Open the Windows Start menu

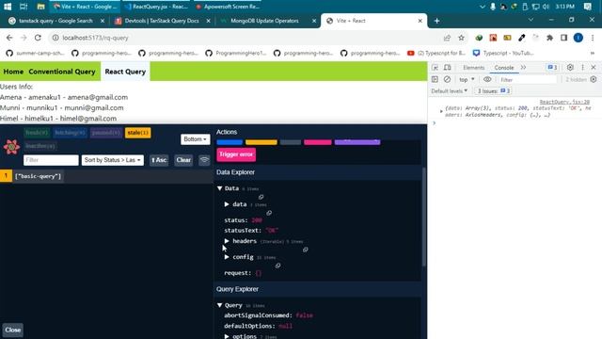tap(8, 7)
